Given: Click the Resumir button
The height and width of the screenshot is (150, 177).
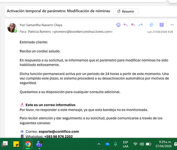Looking at the screenshot, I should 126,11.
